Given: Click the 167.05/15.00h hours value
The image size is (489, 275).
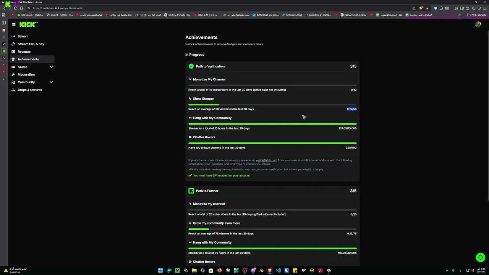Looking at the screenshot, I should pyautogui.click(x=347, y=128).
